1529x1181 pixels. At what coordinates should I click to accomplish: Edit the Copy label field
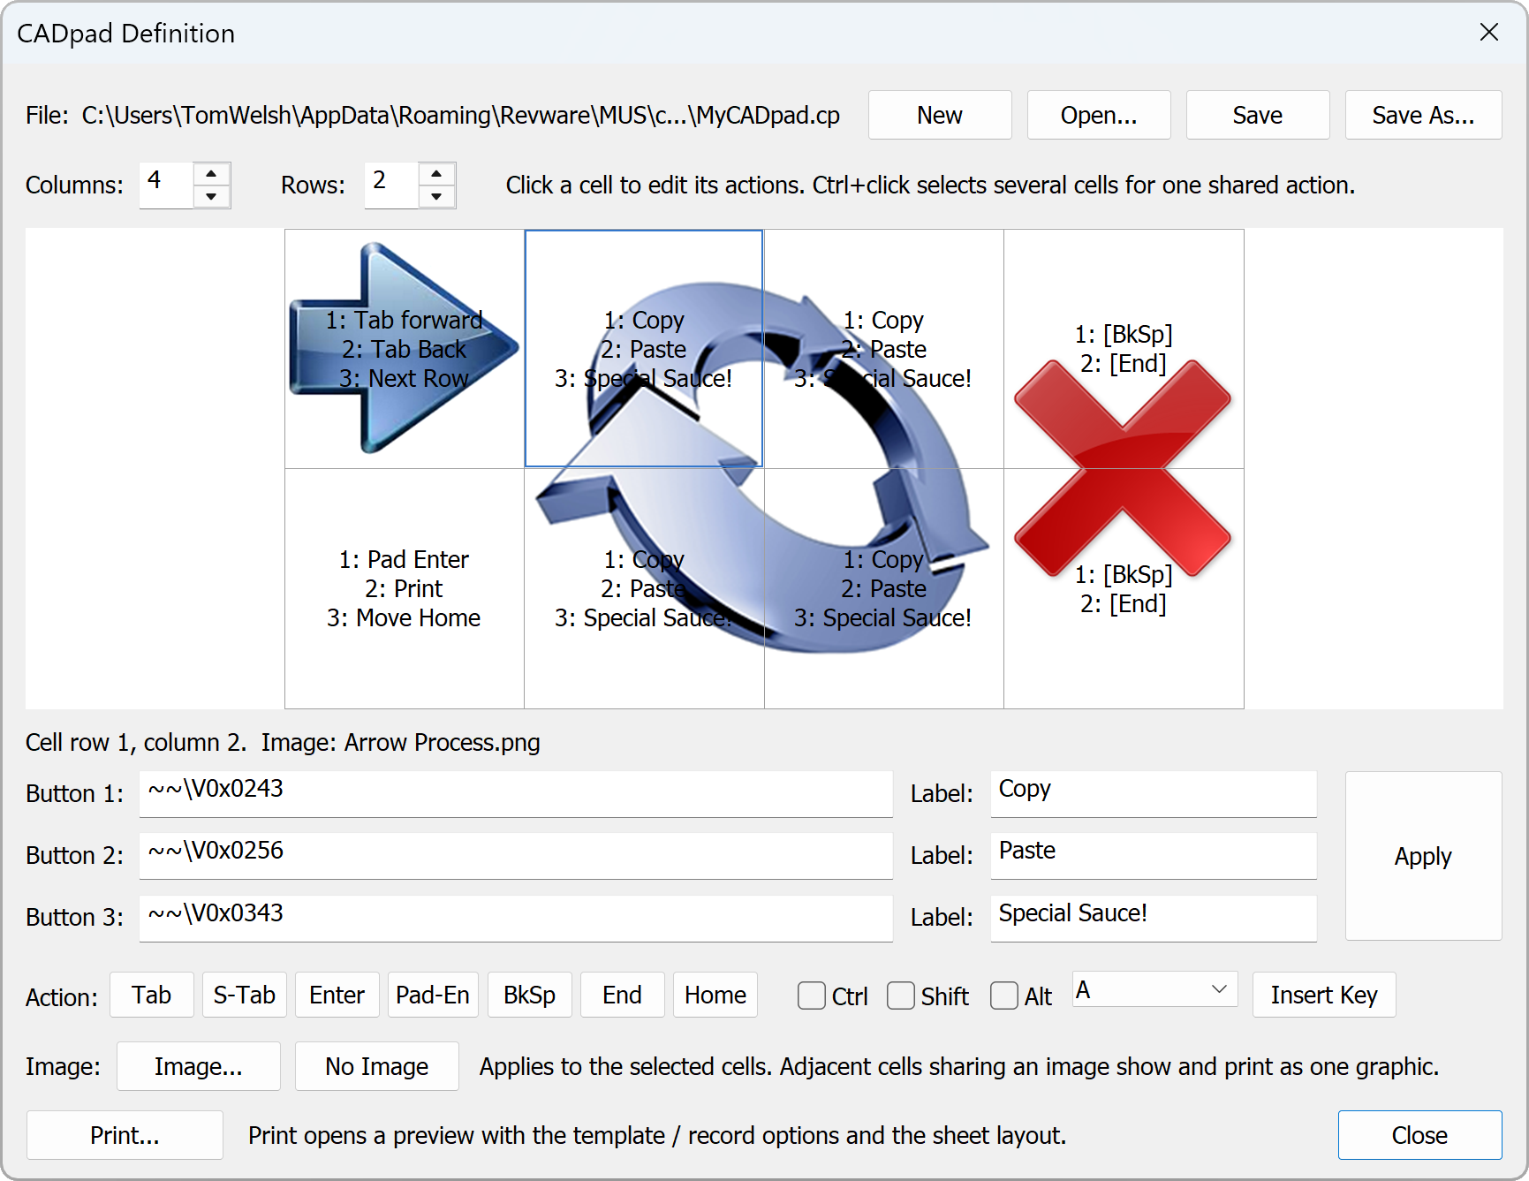(x=1154, y=793)
